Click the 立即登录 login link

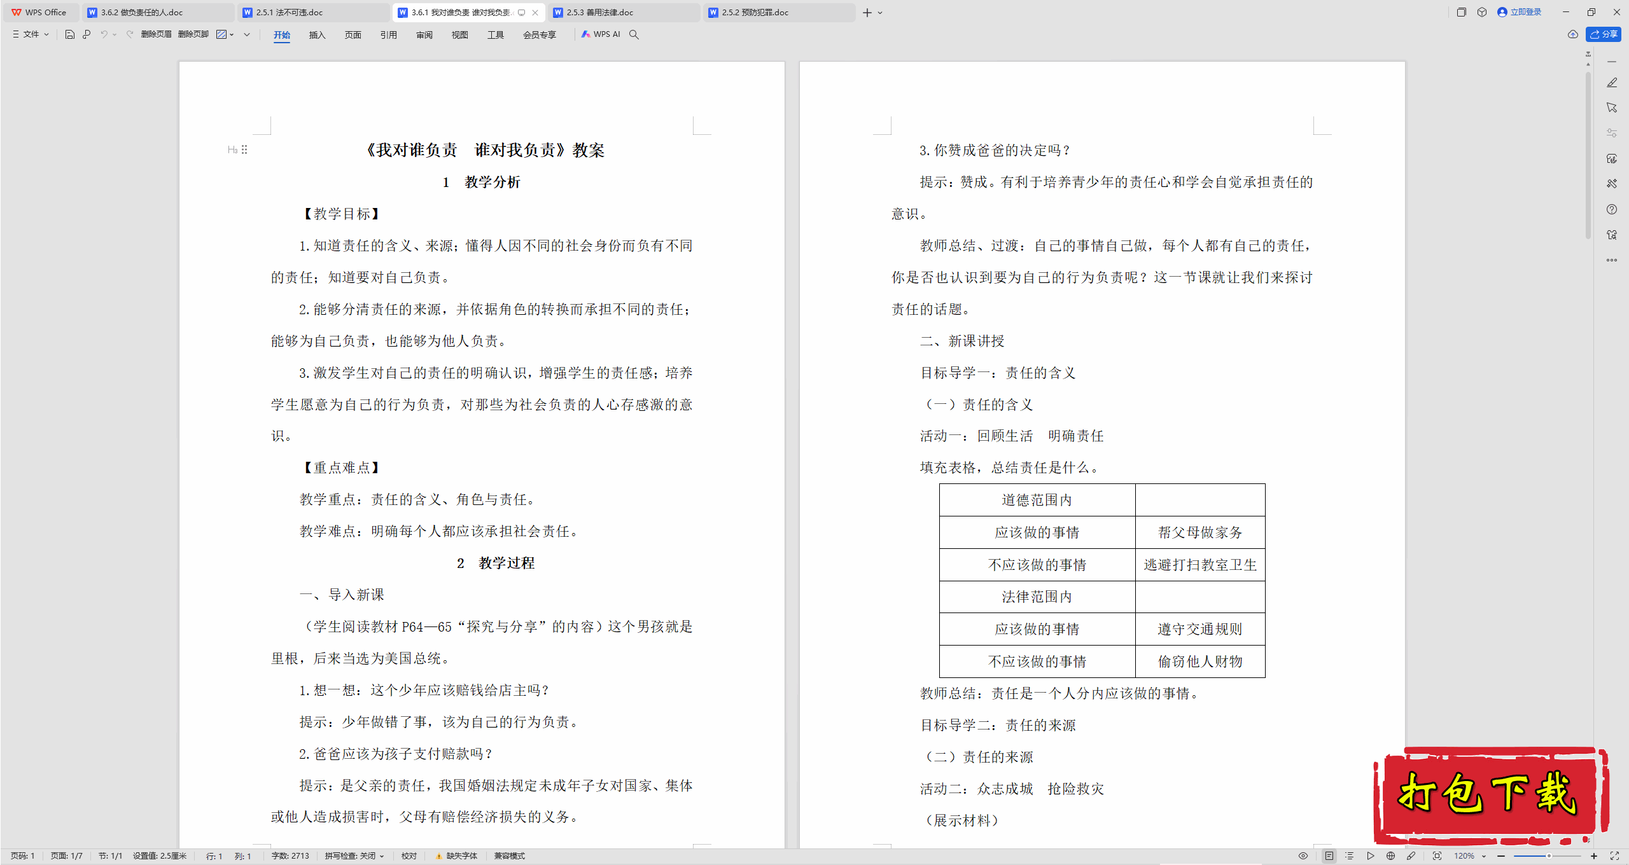pyautogui.click(x=1520, y=12)
